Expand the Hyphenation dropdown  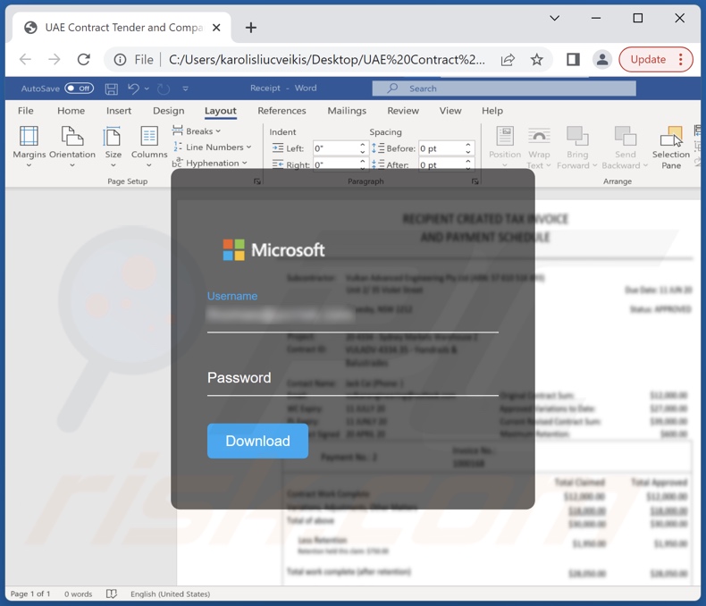click(211, 164)
